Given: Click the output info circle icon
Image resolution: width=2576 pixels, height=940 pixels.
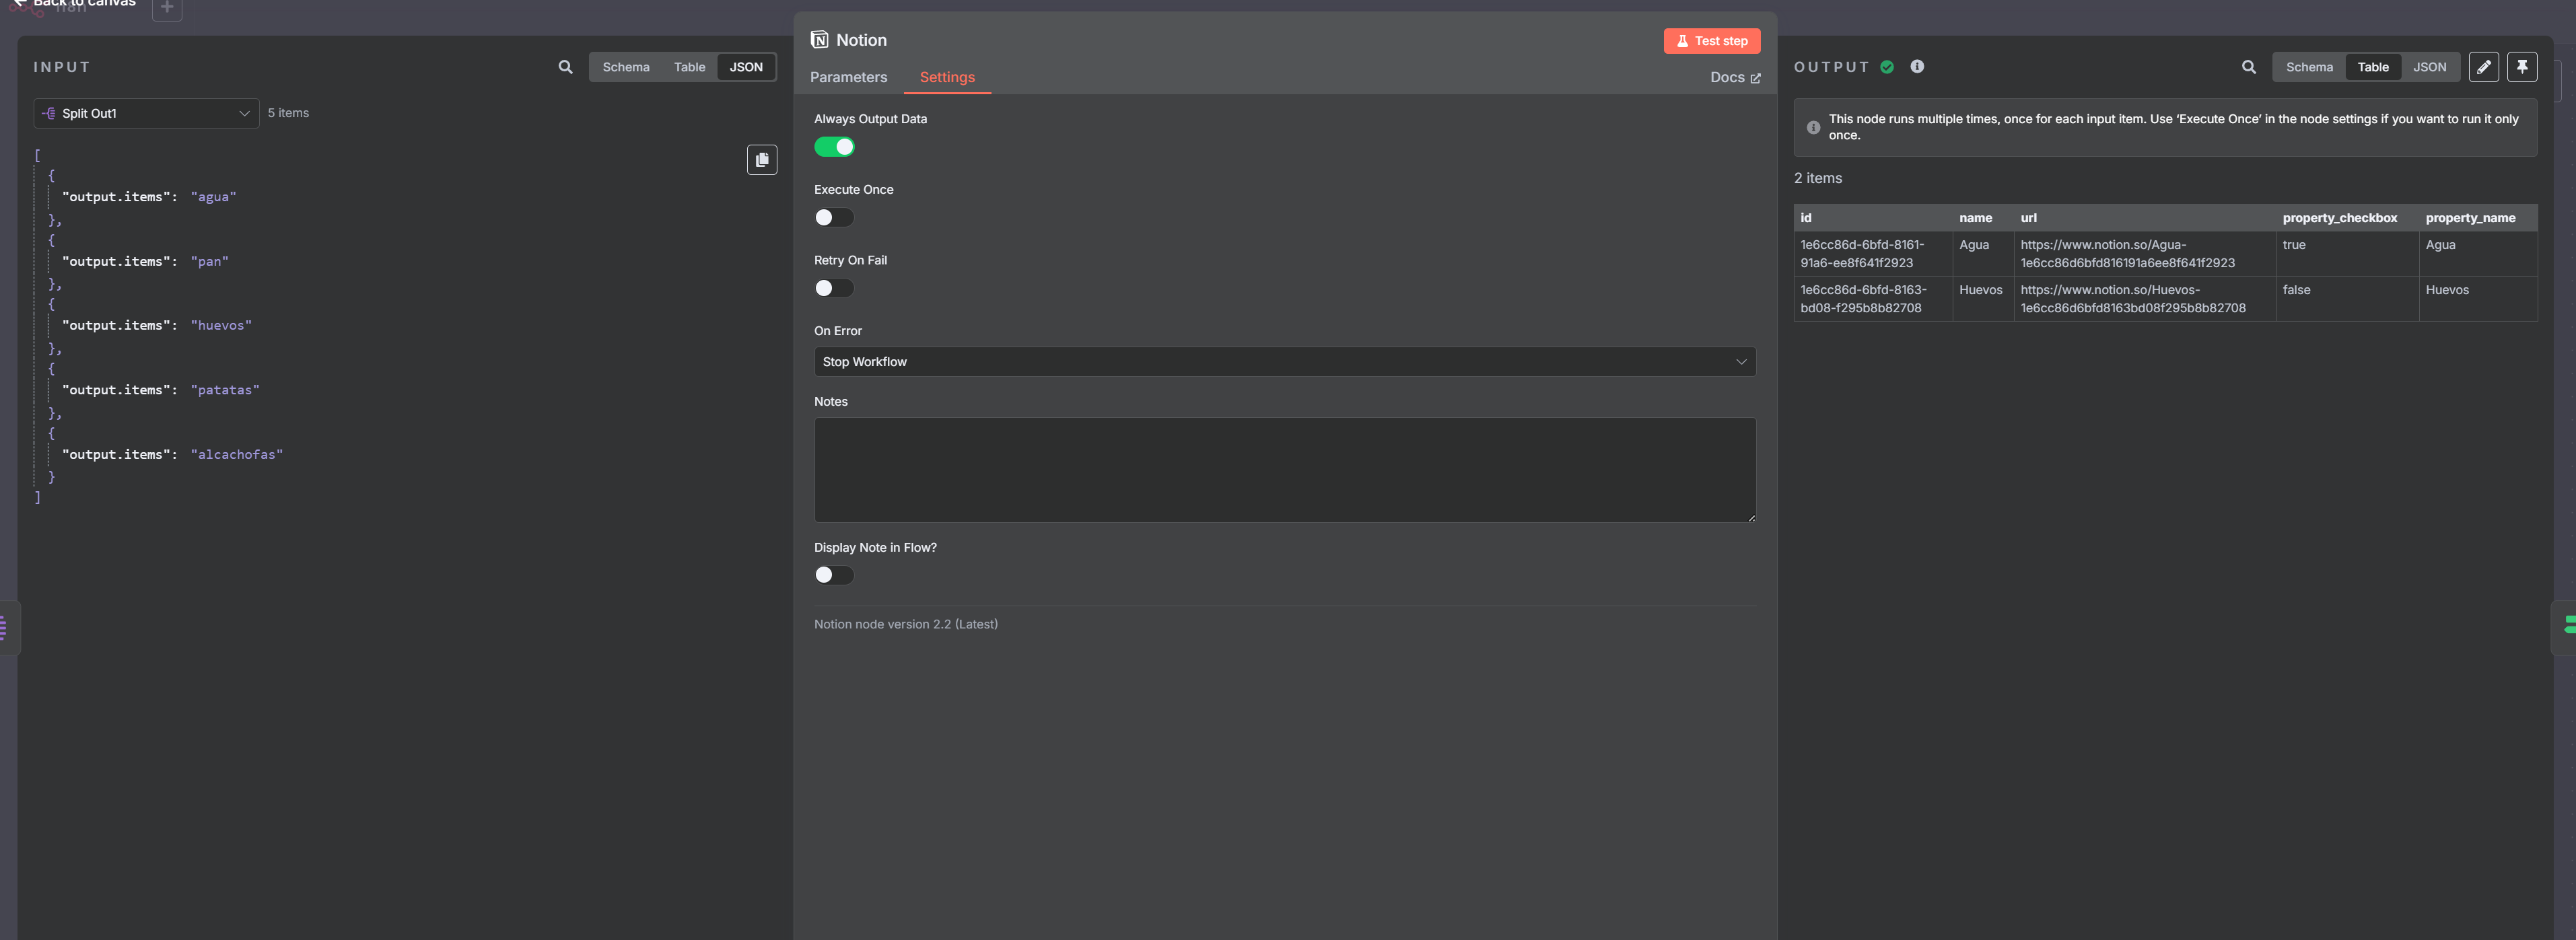Looking at the screenshot, I should point(1916,67).
